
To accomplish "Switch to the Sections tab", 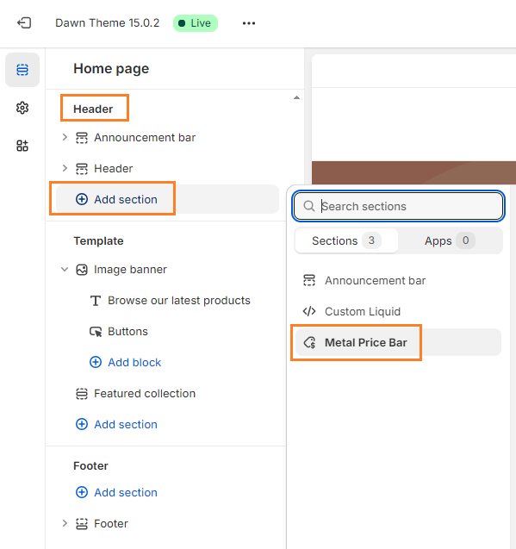I will tap(346, 241).
